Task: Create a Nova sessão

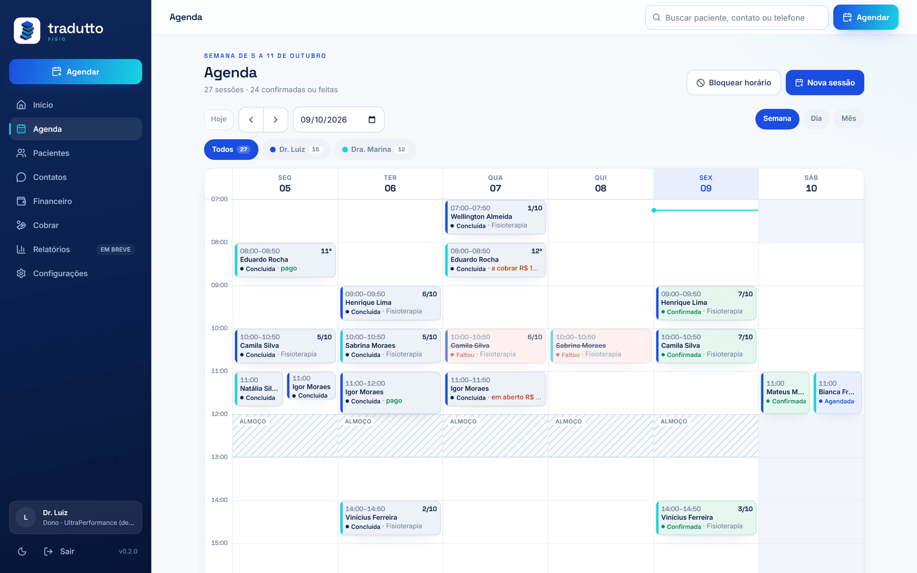Action: (825, 83)
